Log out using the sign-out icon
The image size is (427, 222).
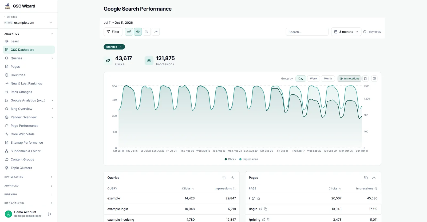pyautogui.click(x=50, y=214)
